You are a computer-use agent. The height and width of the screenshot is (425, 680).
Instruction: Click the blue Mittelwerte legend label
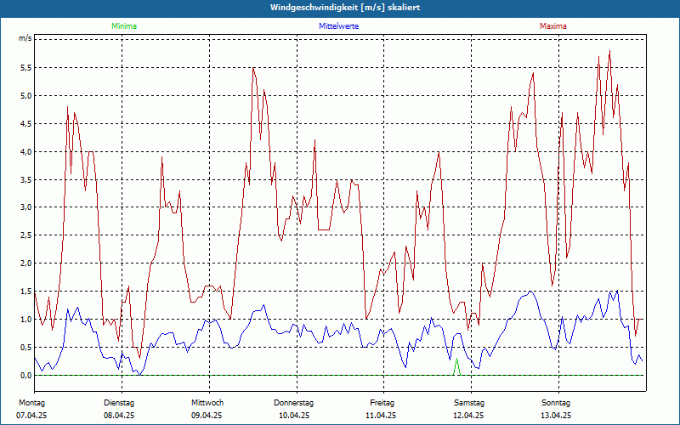pyautogui.click(x=338, y=26)
